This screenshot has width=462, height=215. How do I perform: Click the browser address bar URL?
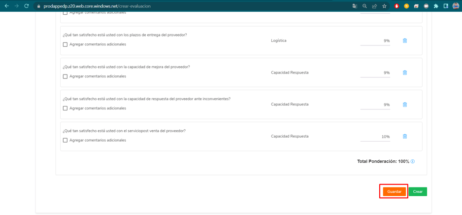pos(97,6)
